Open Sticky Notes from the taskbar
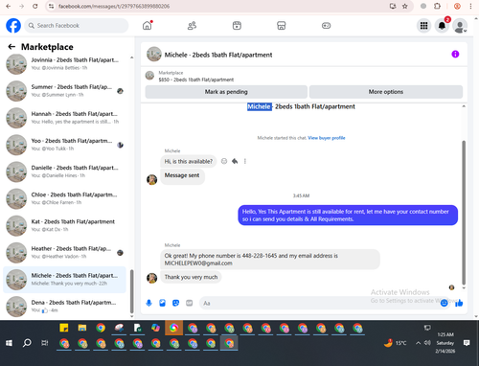This screenshot has height=366, width=479. click(64, 328)
